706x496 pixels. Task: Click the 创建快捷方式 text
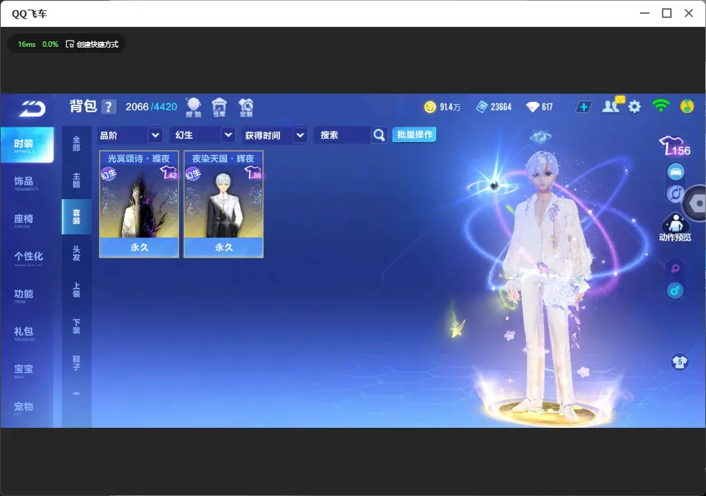pos(97,44)
